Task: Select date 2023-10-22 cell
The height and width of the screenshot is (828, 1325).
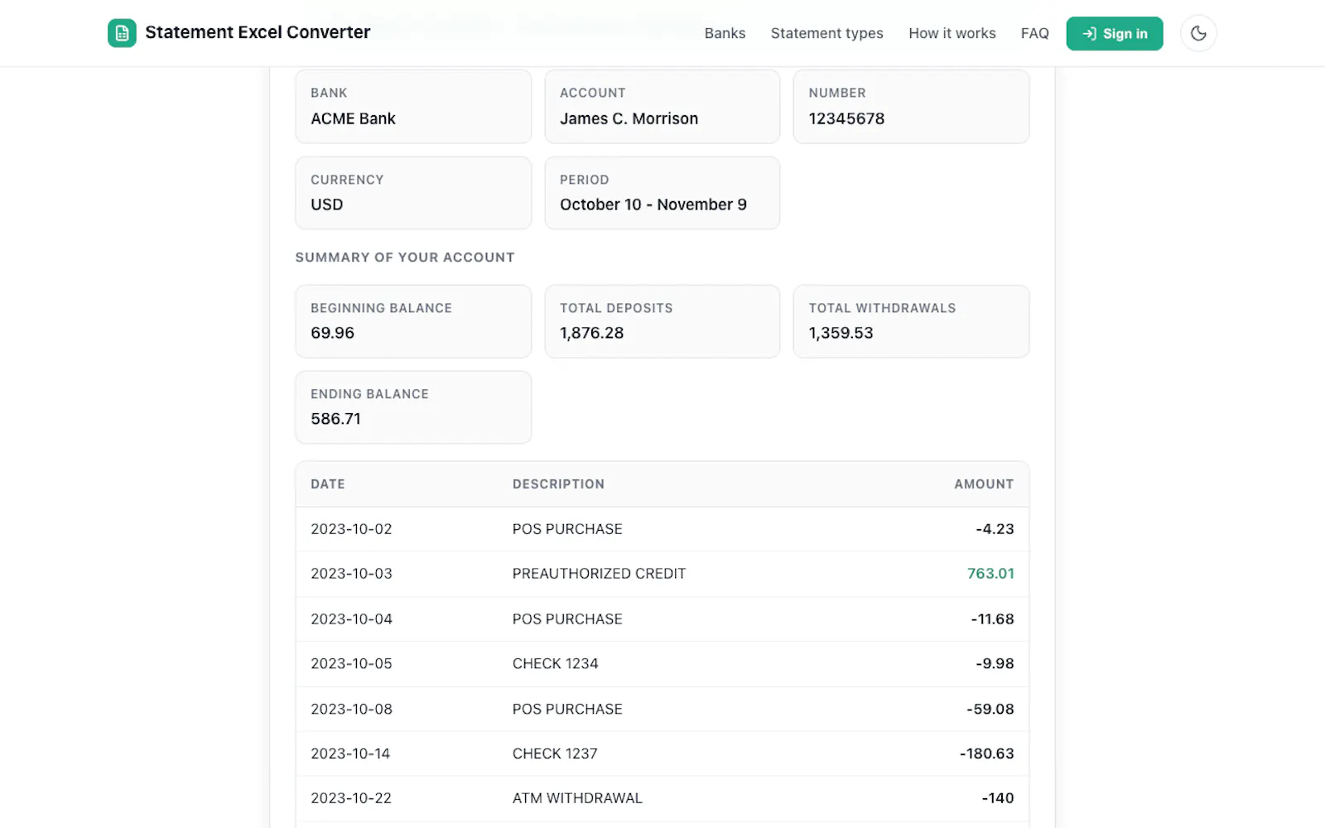Action: (x=351, y=799)
